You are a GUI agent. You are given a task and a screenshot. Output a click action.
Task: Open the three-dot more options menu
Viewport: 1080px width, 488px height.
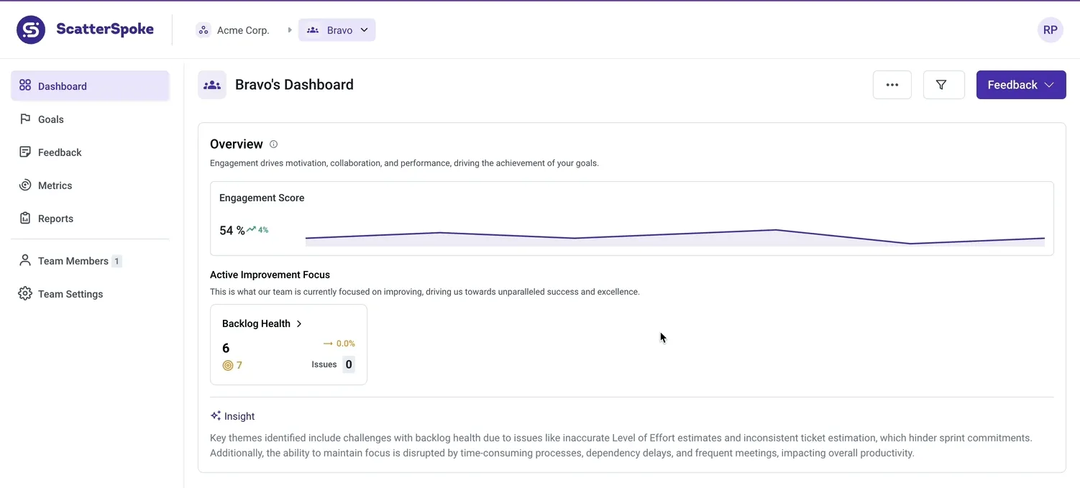click(892, 85)
